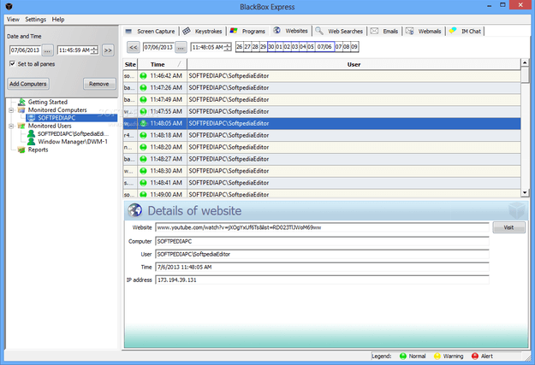The image size is (535, 365).
Task: Click the IM Chat bubble icon
Action: point(453,31)
